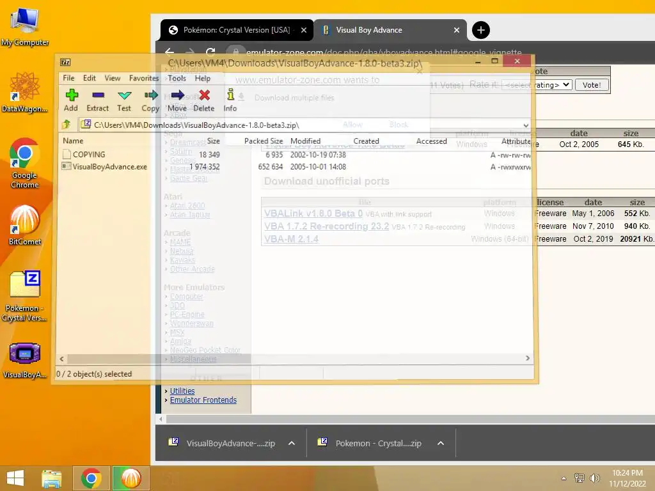This screenshot has height=491, width=655.
Task: Maximize the 7-Zip window
Action: pyautogui.click(x=495, y=61)
